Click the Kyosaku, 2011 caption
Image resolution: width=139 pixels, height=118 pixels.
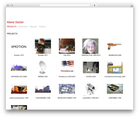(43, 55)
